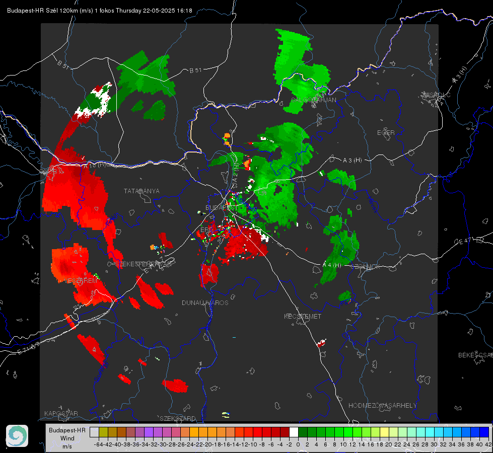
Task: Click the ÉRD town label
Action: click(206, 230)
